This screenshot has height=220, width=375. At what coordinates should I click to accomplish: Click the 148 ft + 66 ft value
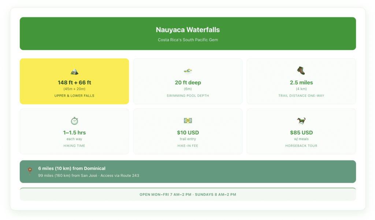pyautogui.click(x=74, y=83)
